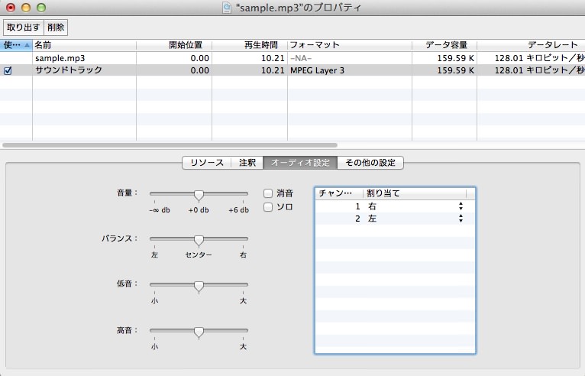Click the 取り出す button
The image size is (585, 376).
click(24, 28)
